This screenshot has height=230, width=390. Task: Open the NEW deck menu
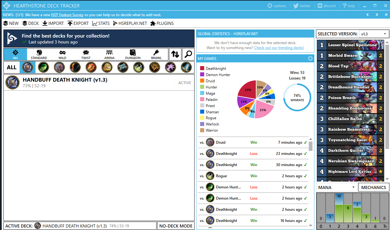tap(11, 23)
